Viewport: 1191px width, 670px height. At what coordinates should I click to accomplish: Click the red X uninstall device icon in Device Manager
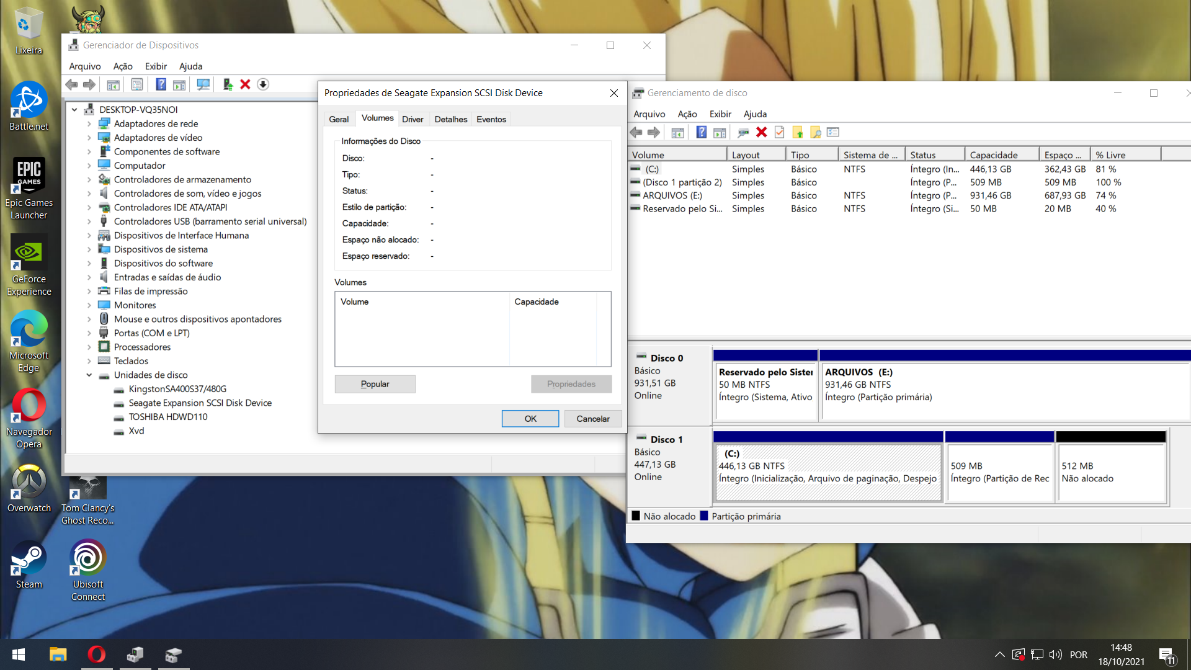coord(245,84)
